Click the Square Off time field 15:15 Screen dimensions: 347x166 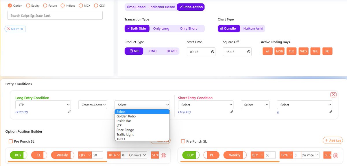click(x=237, y=52)
